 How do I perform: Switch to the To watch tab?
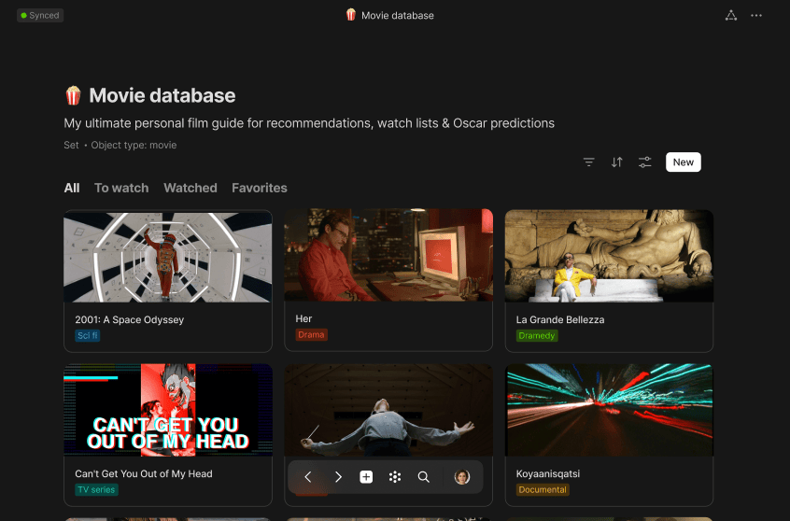[x=121, y=188]
